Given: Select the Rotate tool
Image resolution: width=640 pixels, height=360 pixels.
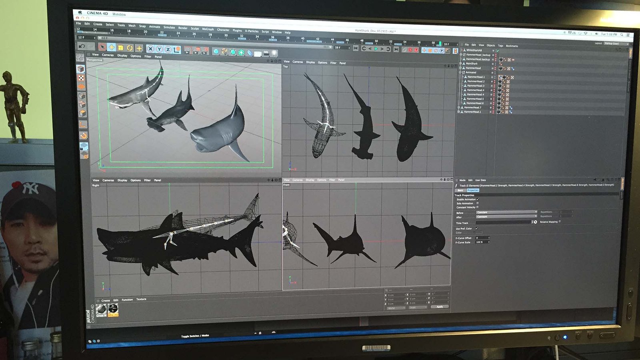Looking at the screenshot, I should tap(130, 48).
